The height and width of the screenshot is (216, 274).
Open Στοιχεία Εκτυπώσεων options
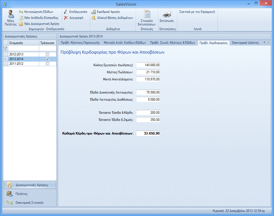click(x=147, y=14)
